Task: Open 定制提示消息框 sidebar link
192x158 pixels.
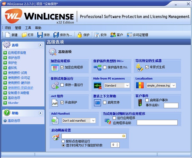Action: tap(19, 93)
